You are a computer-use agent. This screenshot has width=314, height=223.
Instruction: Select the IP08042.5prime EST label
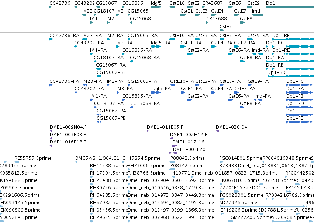[x=187, y=158]
